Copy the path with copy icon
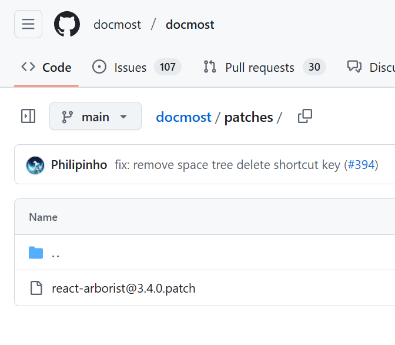The height and width of the screenshot is (345, 395). click(305, 116)
